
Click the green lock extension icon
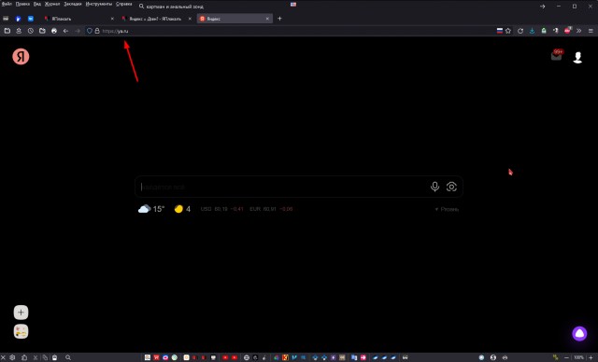pyautogui.click(x=544, y=31)
